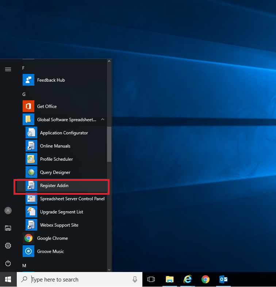The image size is (276, 287).
Task: Click the user account avatar icon
Action: pyautogui.click(x=8, y=210)
